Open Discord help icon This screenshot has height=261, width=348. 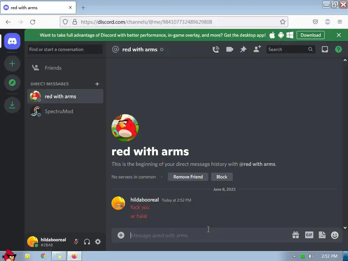338,49
